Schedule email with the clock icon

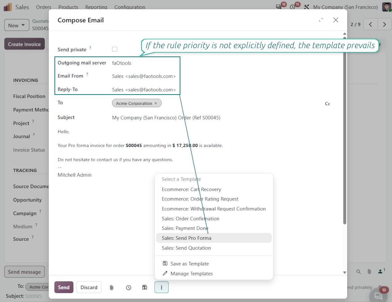pyautogui.click(x=128, y=287)
